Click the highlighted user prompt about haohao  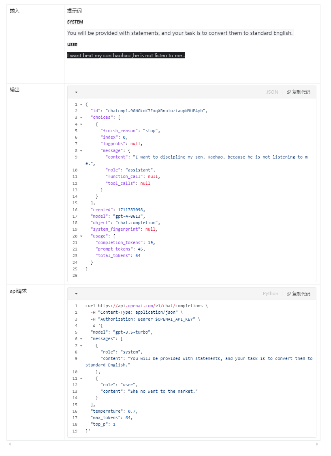[x=126, y=56]
